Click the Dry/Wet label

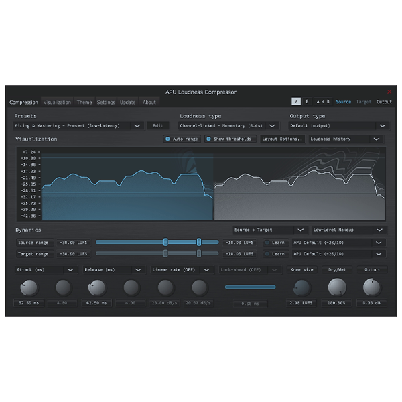[x=337, y=270]
